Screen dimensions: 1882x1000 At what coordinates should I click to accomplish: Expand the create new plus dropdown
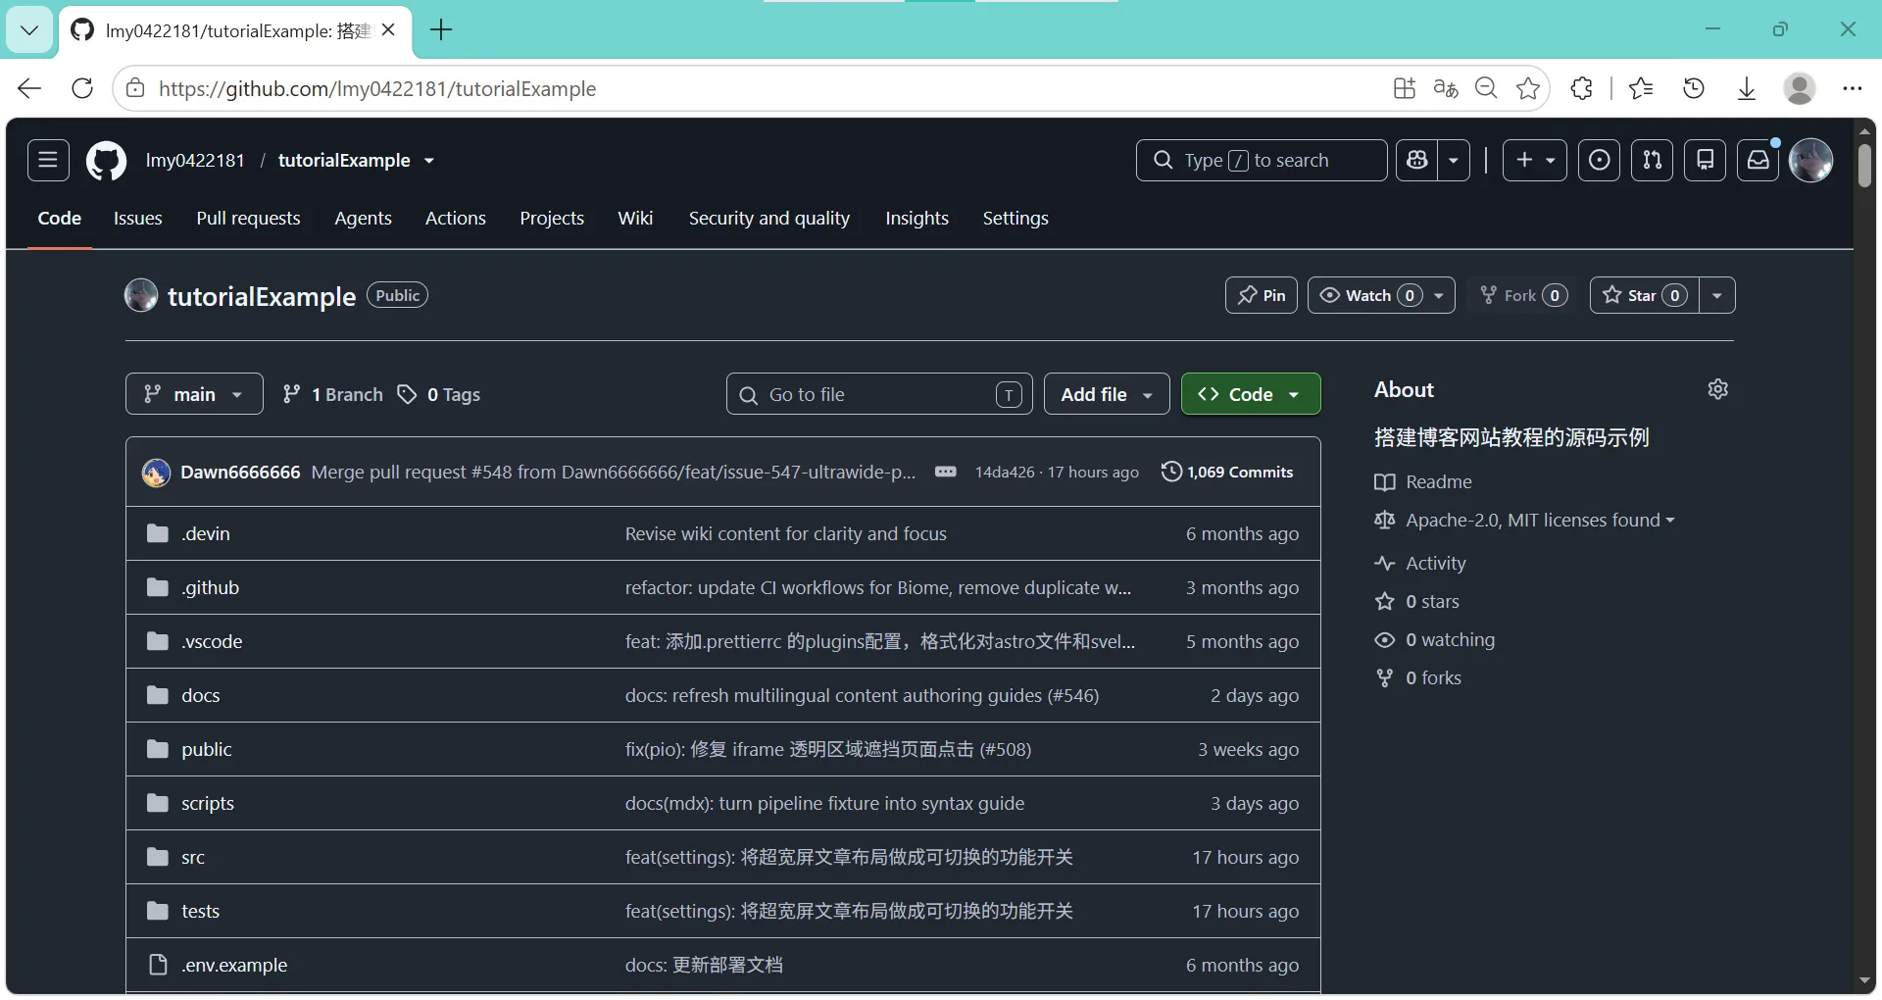1535,160
